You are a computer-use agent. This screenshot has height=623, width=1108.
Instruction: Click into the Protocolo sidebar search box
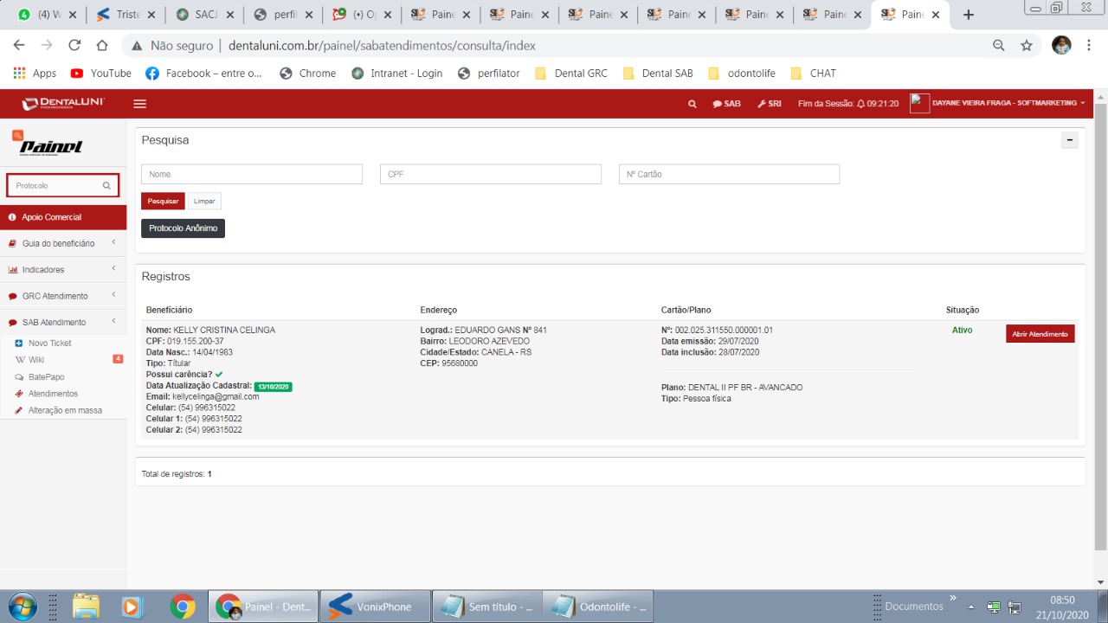[x=62, y=185]
